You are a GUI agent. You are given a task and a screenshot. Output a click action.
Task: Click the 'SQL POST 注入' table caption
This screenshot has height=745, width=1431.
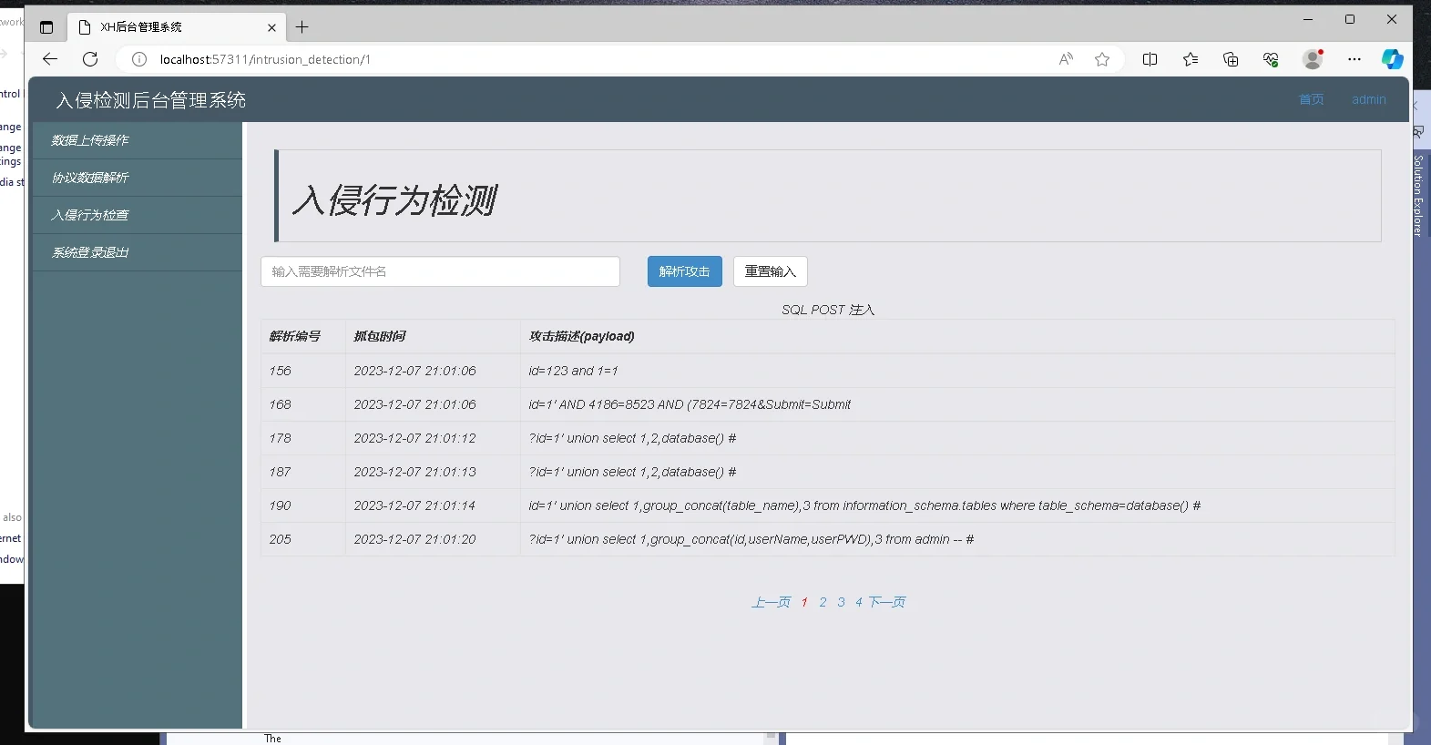click(x=828, y=310)
